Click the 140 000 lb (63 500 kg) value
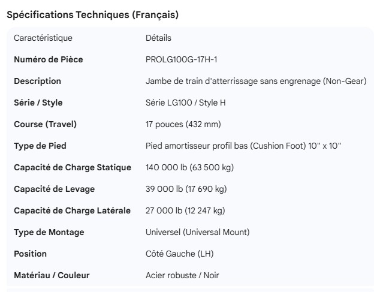Viewport: 374px width, 292px height. click(x=190, y=167)
